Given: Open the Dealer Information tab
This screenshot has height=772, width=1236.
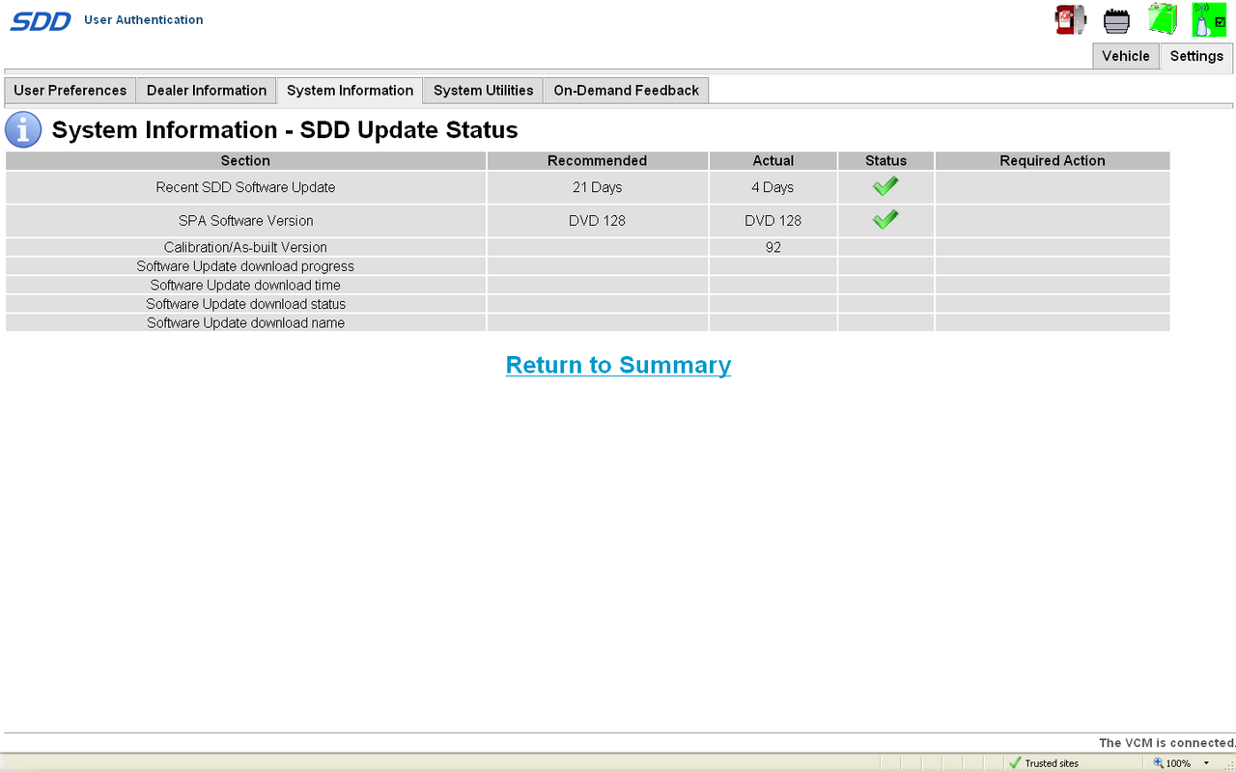Looking at the screenshot, I should (207, 91).
